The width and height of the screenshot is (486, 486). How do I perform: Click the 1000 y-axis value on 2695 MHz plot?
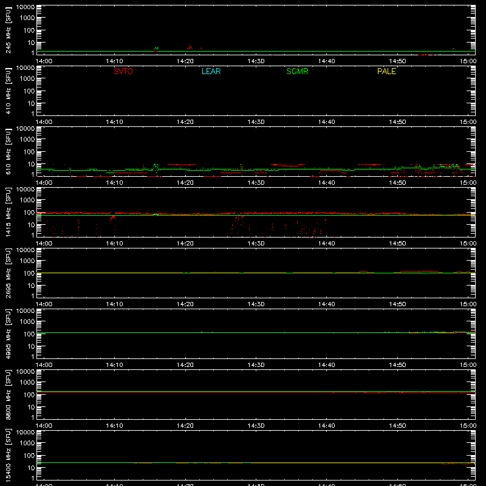point(27,261)
